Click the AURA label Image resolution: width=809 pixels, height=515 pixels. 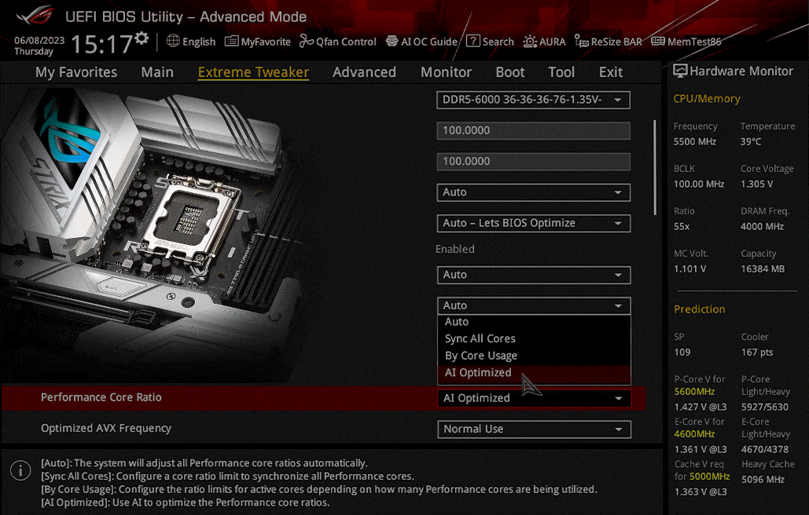pos(553,42)
